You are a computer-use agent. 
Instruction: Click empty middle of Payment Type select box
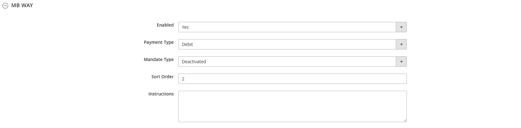tap(287, 44)
